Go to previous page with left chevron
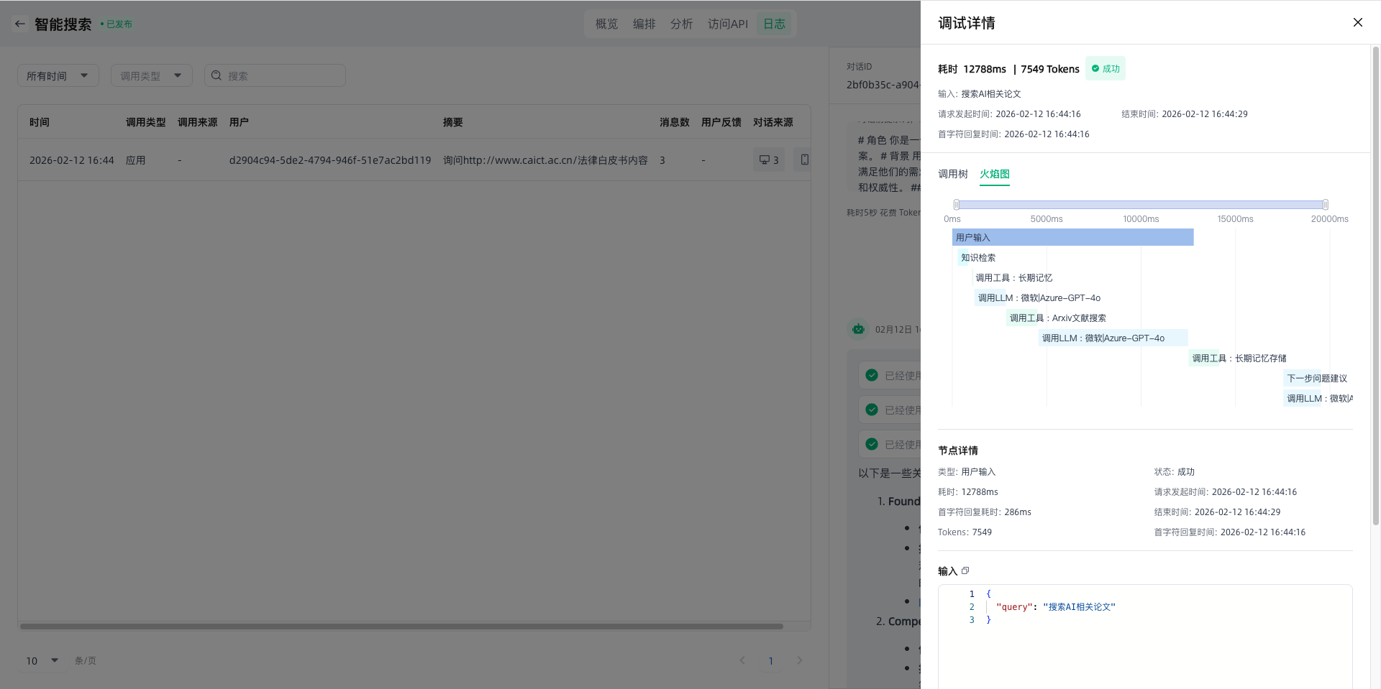The image size is (1381, 689). click(x=742, y=660)
